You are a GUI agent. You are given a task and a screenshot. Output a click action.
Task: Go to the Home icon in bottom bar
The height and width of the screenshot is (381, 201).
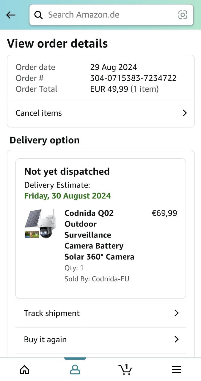[x=24, y=369]
